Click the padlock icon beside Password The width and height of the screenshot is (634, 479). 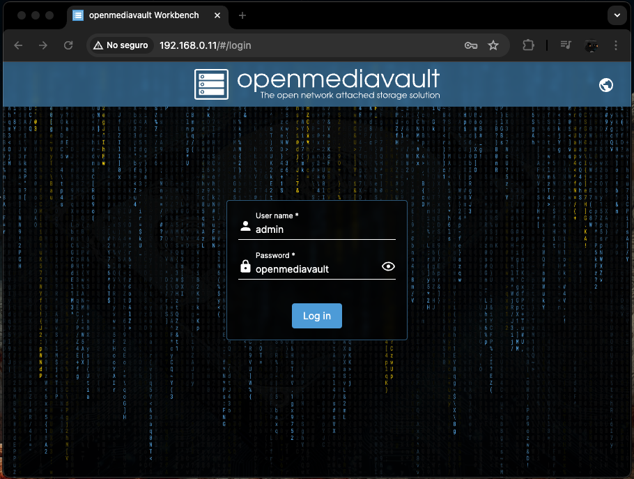tap(245, 266)
